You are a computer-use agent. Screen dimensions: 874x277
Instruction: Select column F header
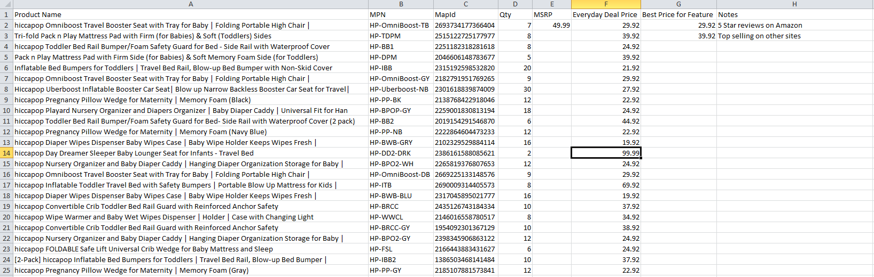pyautogui.click(x=606, y=4)
